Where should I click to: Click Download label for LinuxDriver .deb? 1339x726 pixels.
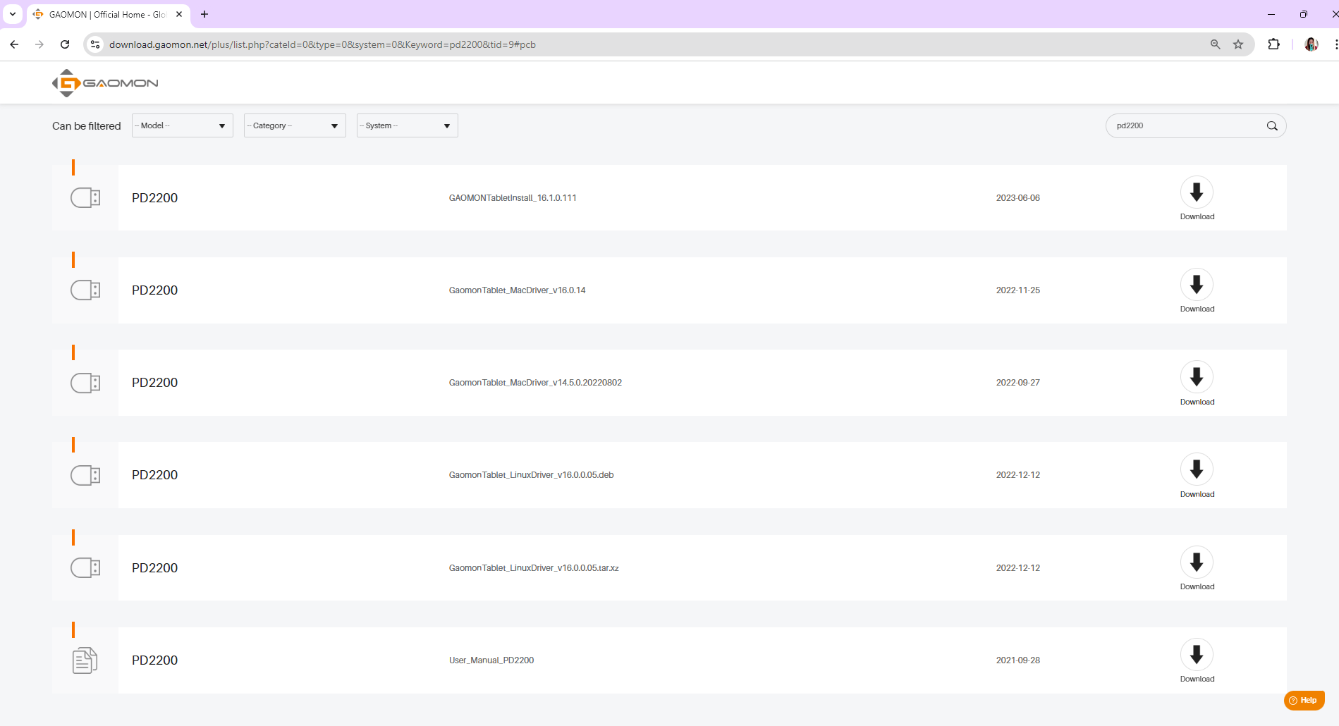pos(1197,494)
